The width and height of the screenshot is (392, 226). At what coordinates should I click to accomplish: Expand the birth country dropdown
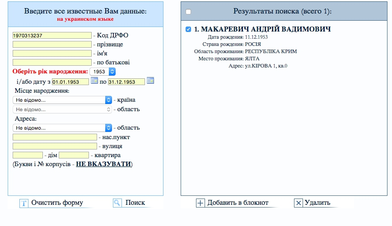(x=62, y=100)
